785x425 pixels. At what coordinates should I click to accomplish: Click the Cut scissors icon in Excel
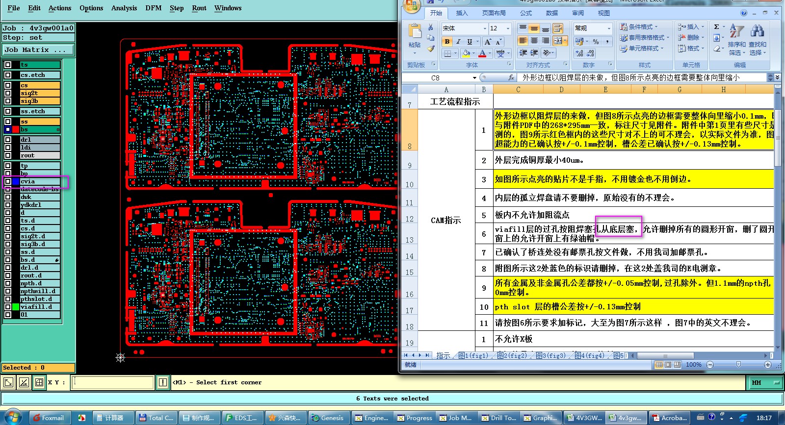pyautogui.click(x=430, y=27)
